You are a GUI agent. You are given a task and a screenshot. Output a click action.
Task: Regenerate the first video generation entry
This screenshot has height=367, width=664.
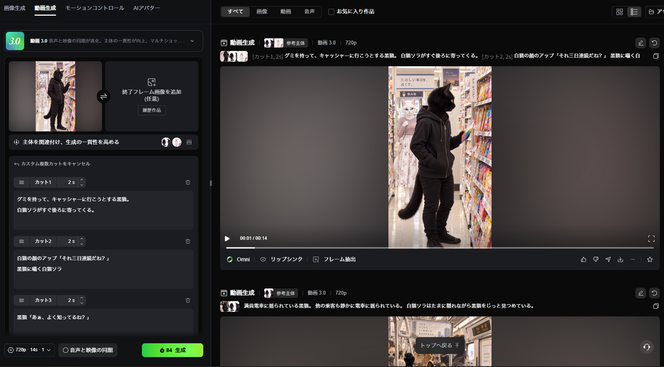pos(654,43)
